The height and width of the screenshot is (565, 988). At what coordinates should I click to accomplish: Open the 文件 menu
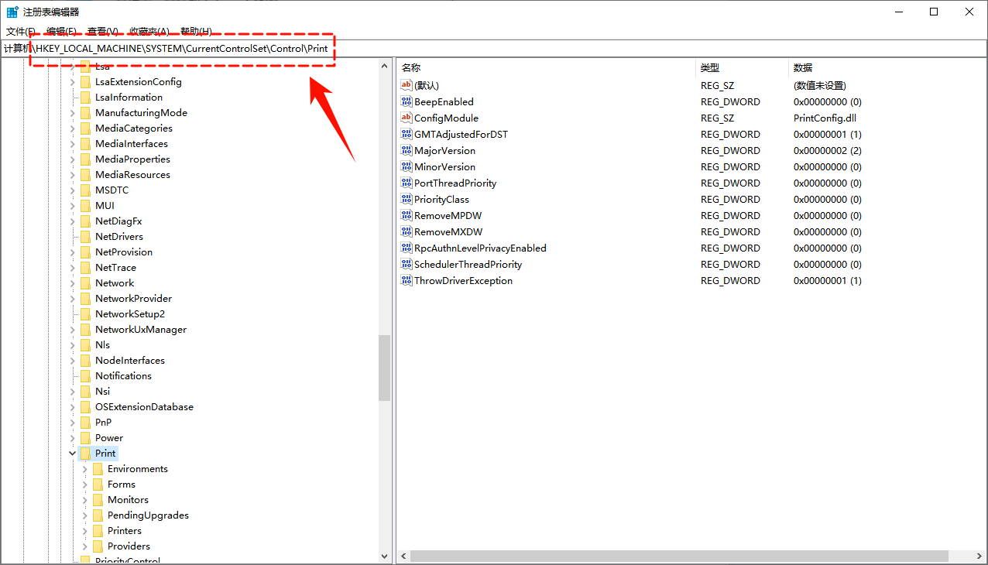point(20,31)
